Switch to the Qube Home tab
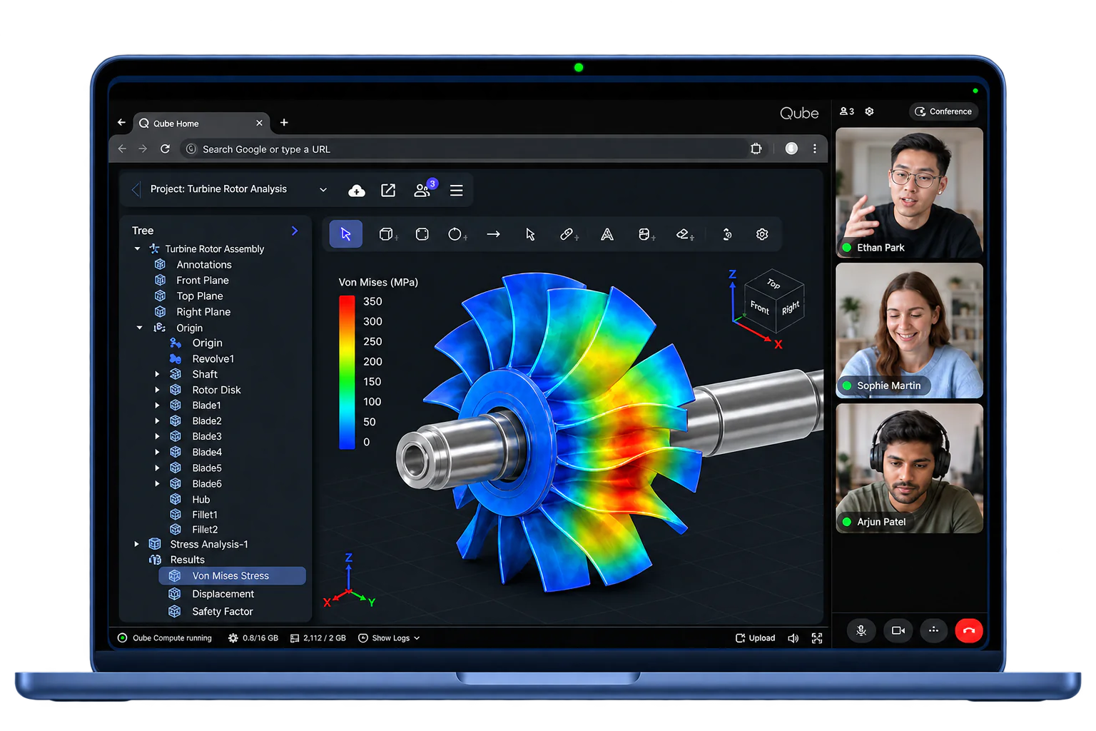 point(201,123)
